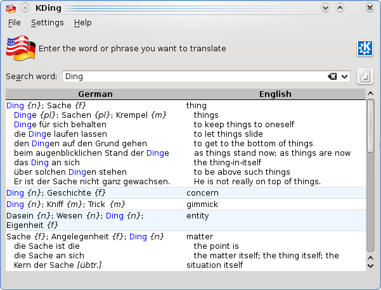Select 'to let things slide' text
This screenshot has height=290, width=381.
(228, 134)
